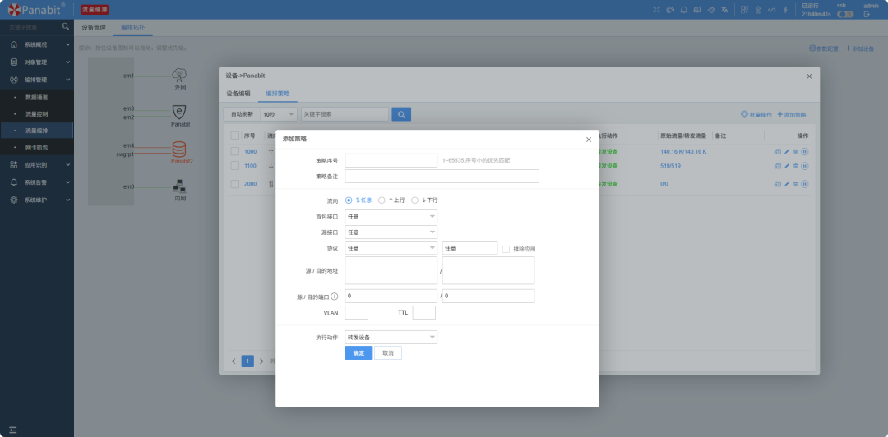
Task: Click the sidebar keyword search magnifier
Action: pos(66,26)
